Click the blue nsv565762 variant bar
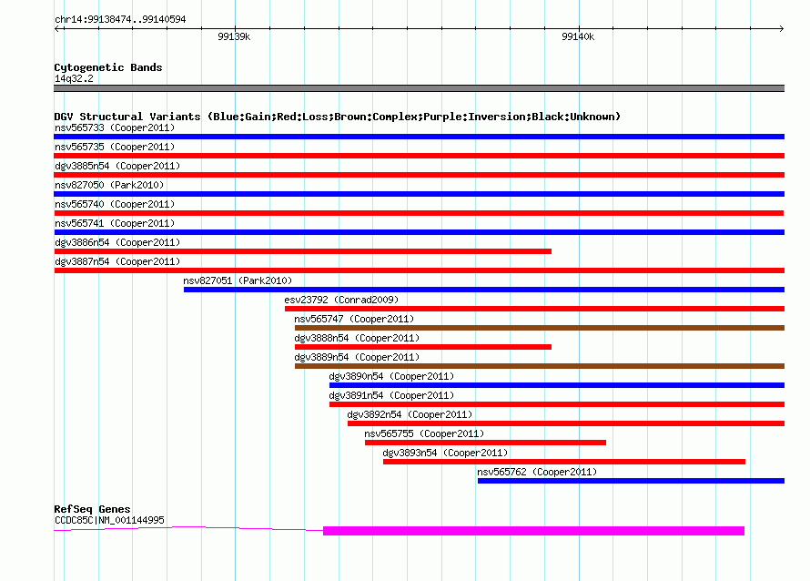 (x=631, y=481)
